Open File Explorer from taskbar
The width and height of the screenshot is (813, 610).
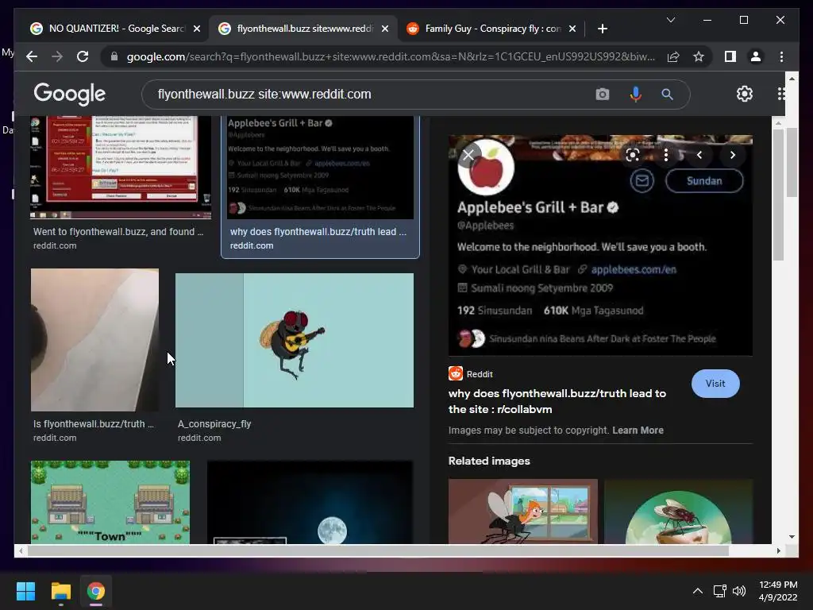[x=60, y=591]
